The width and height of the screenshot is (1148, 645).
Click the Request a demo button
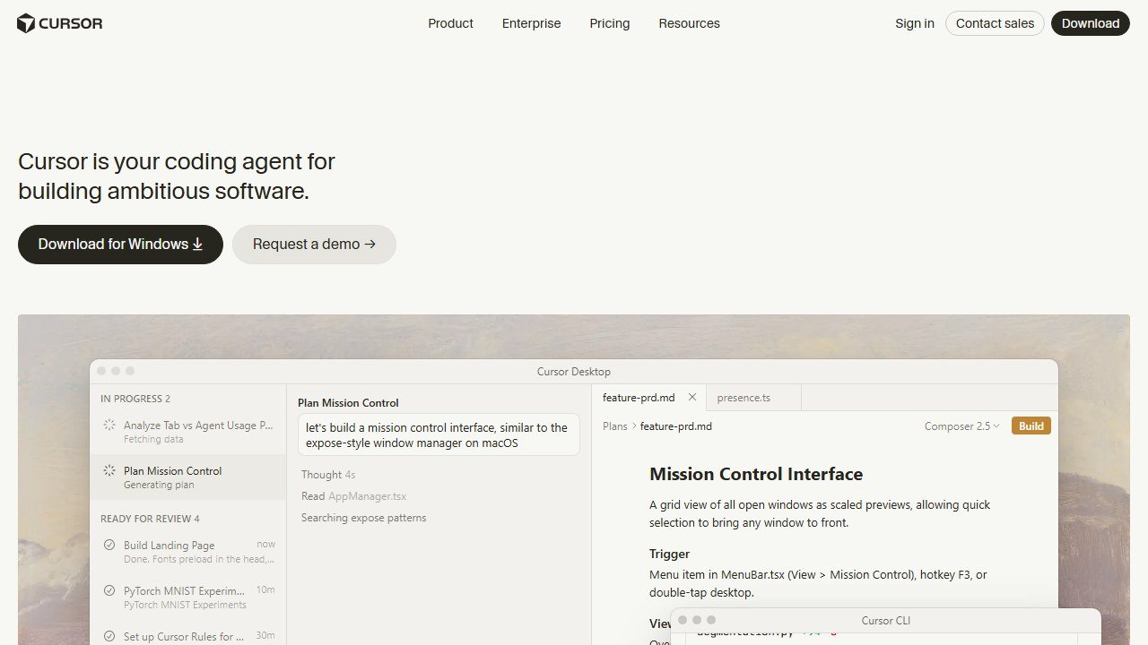point(314,245)
